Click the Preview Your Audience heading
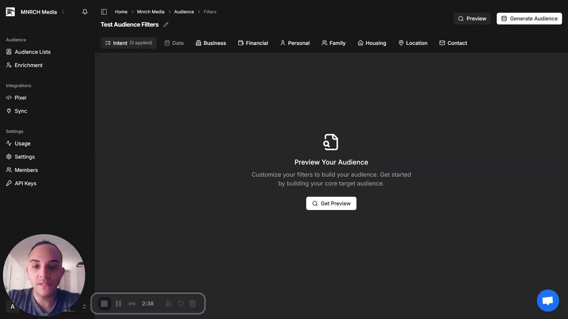This screenshot has width=568, height=319. coord(331,162)
